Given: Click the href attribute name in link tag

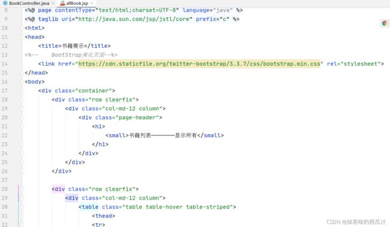Looking at the screenshot, I should click(65, 64).
